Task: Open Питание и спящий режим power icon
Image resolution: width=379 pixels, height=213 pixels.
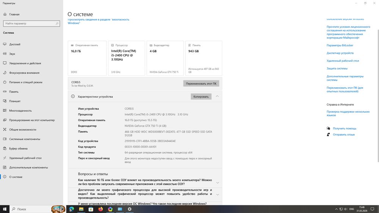Action: (x=5, y=82)
